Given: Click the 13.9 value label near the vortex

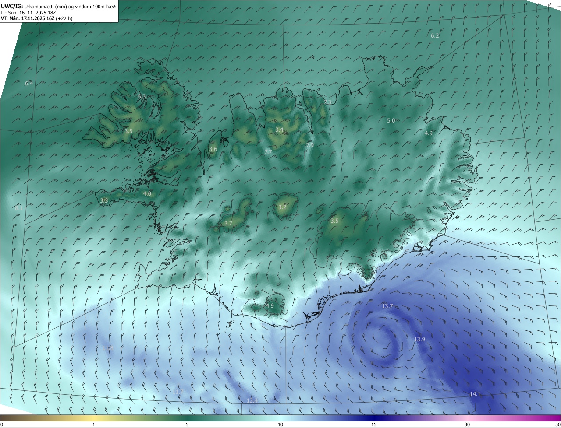Looking at the screenshot, I should pyautogui.click(x=420, y=340).
